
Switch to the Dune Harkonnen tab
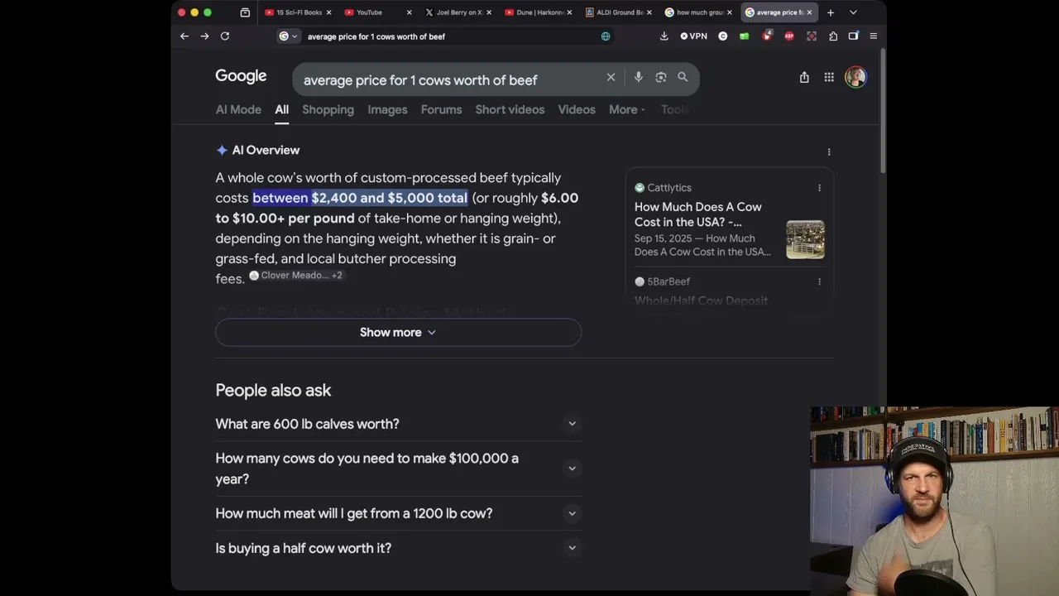coord(537,12)
